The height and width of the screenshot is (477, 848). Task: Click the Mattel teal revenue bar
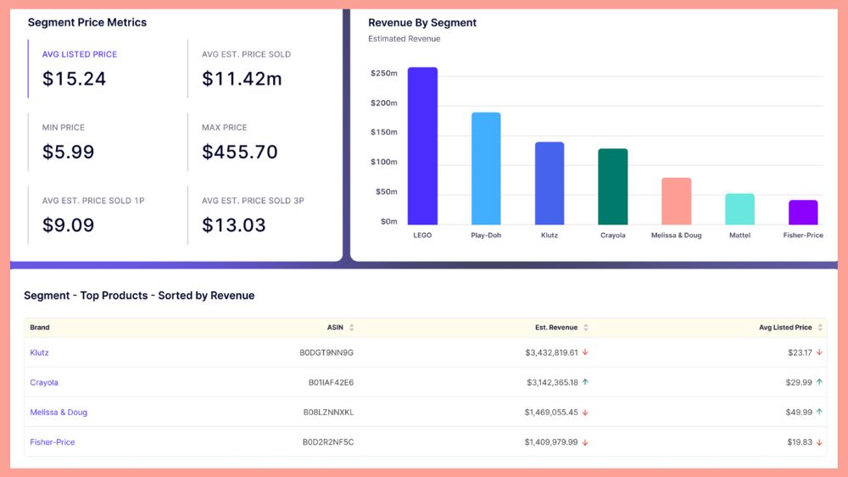pos(739,209)
